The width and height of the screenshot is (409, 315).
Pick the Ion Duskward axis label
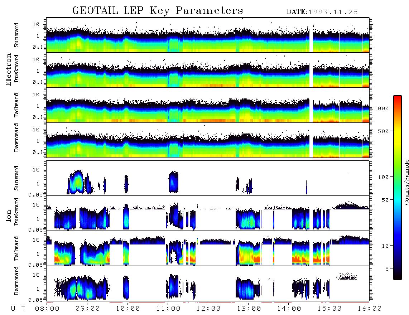click(16, 212)
